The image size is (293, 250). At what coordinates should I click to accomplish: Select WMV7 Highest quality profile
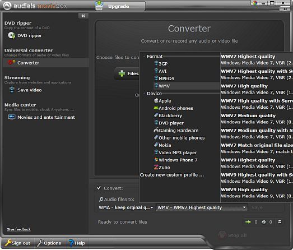tap(257, 59)
